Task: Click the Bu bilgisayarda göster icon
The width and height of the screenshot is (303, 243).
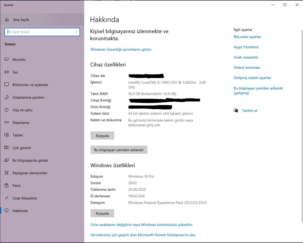Action: tap(7, 160)
